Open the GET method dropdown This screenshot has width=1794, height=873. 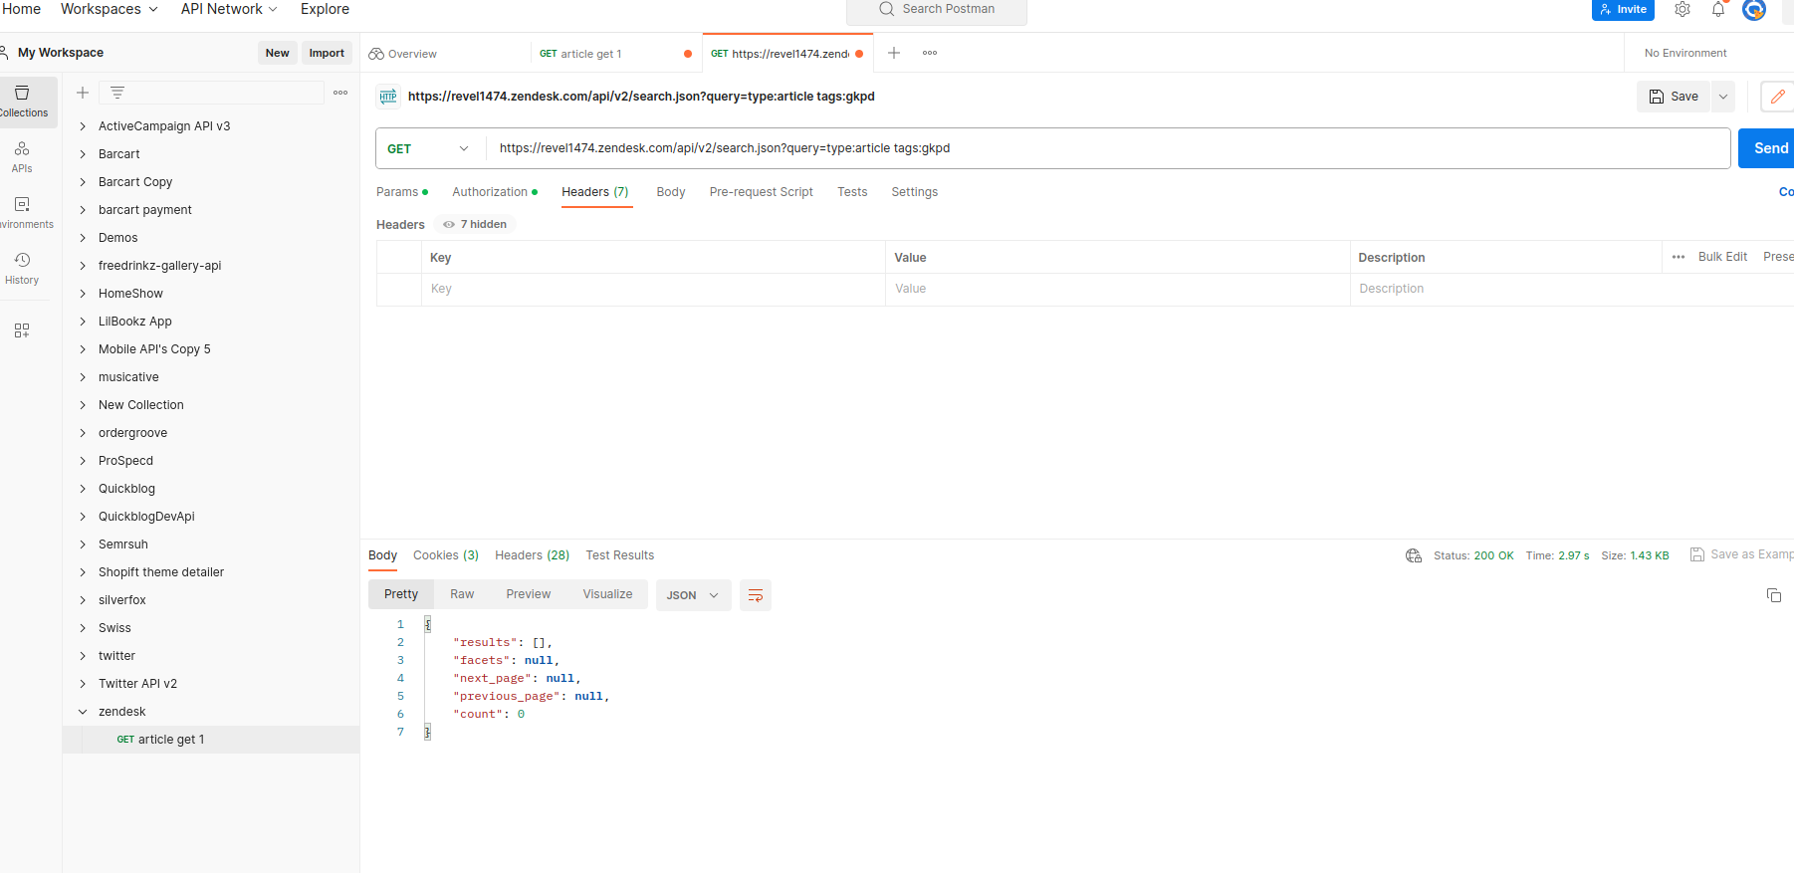coord(429,148)
